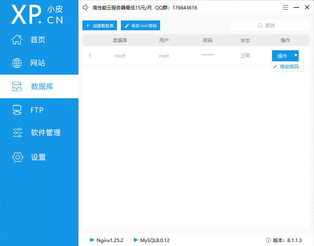Click the software management sliders icon
Viewport: 314px width, 246px height.
coord(17,133)
